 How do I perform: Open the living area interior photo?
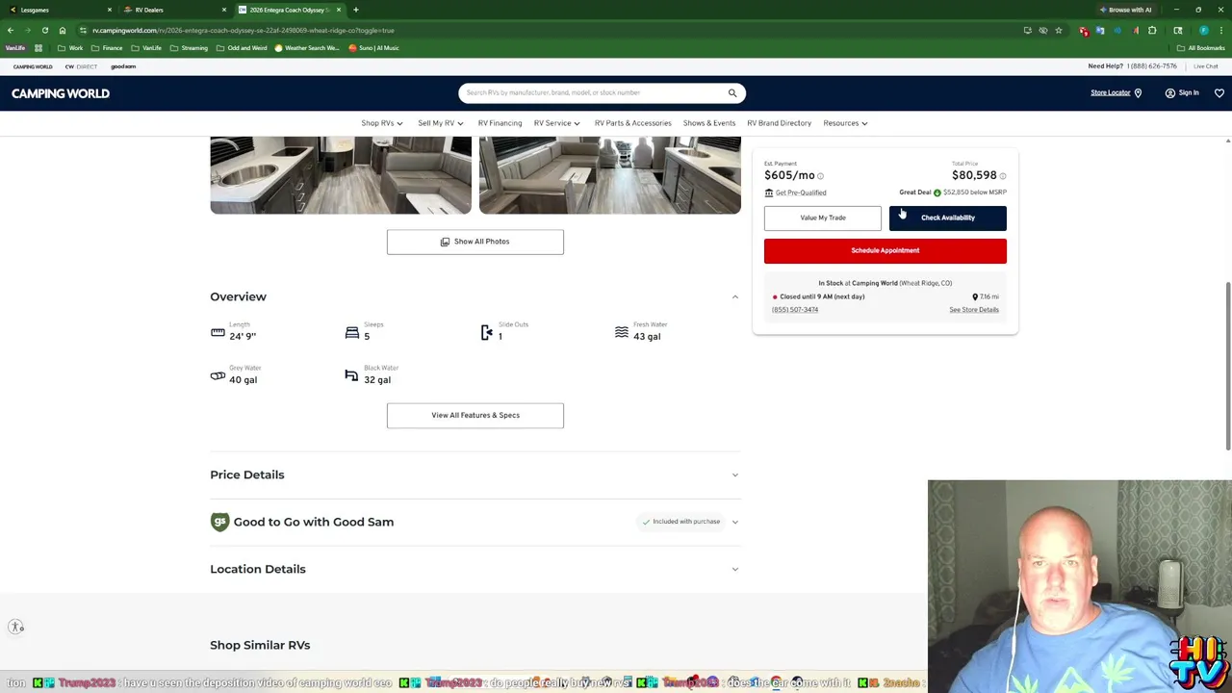point(610,174)
